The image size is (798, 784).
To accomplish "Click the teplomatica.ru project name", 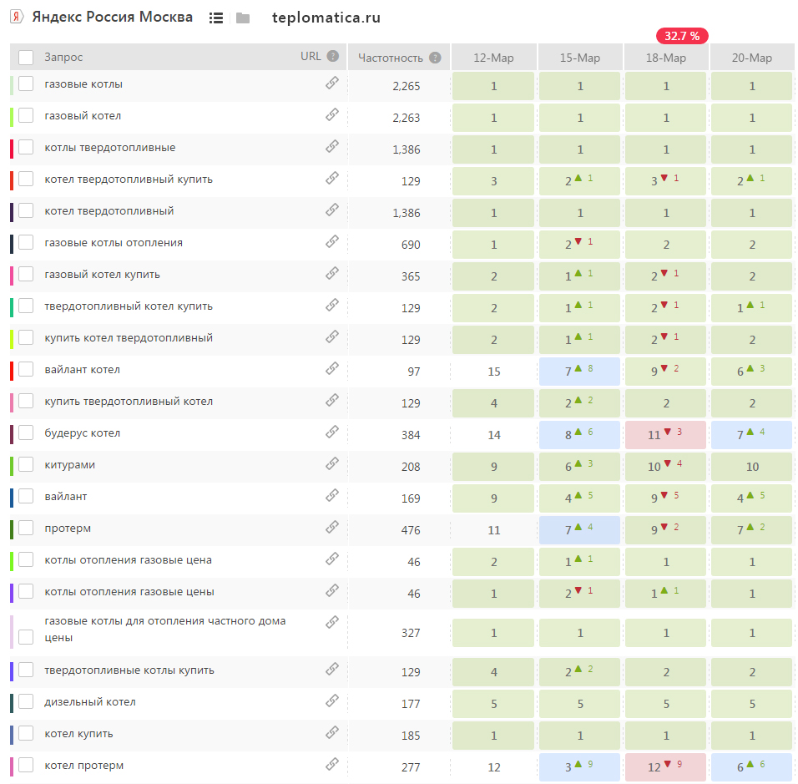I will point(326,18).
